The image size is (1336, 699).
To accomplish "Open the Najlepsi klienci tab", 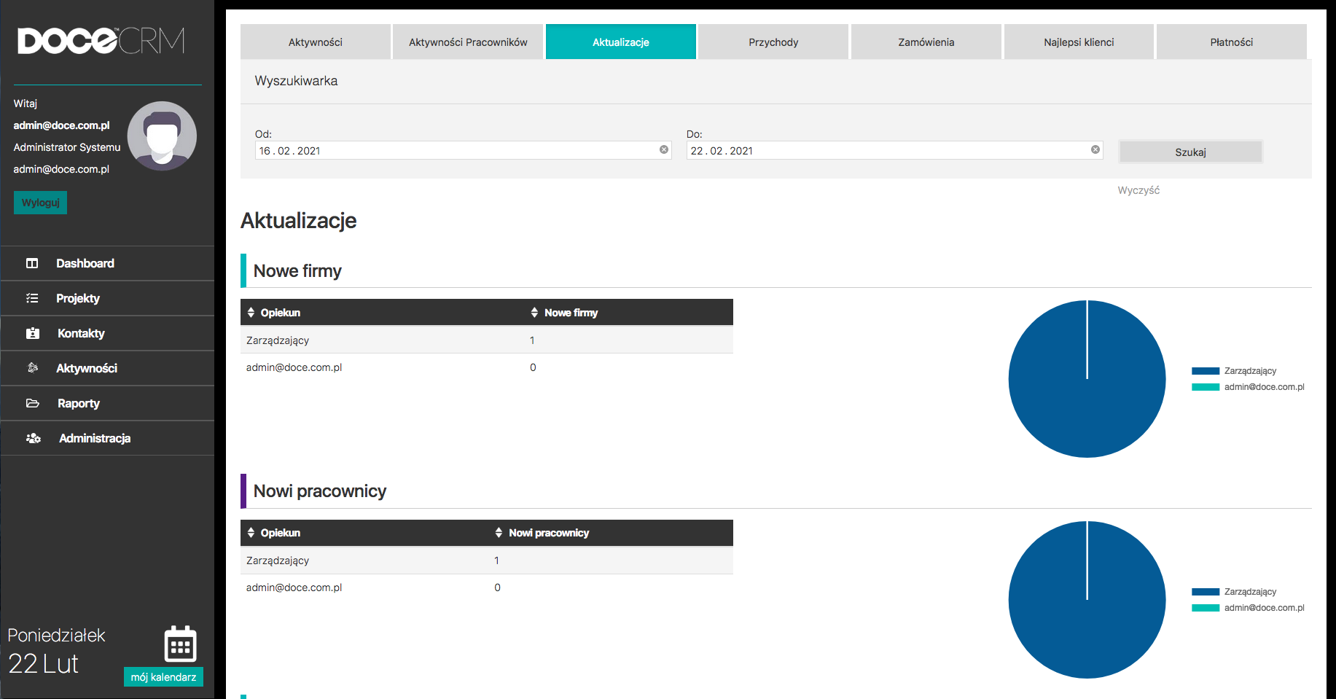I will tap(1079, 42).
